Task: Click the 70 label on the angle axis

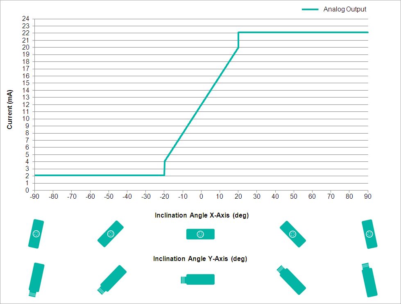Action: (331, 197)
